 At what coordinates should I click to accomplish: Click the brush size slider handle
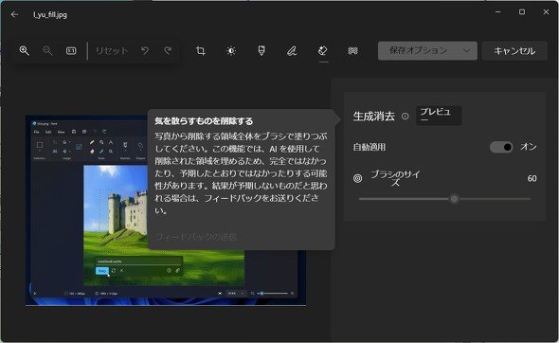click(x=454, y=199)
